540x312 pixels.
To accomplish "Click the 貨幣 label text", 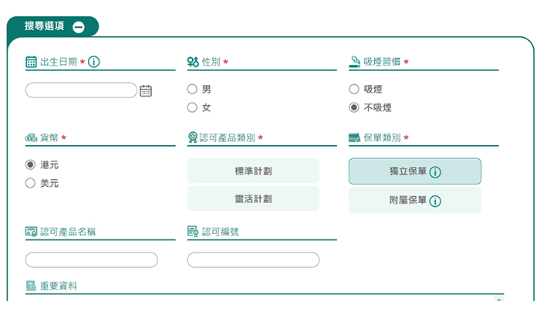I will click(49, 137).
